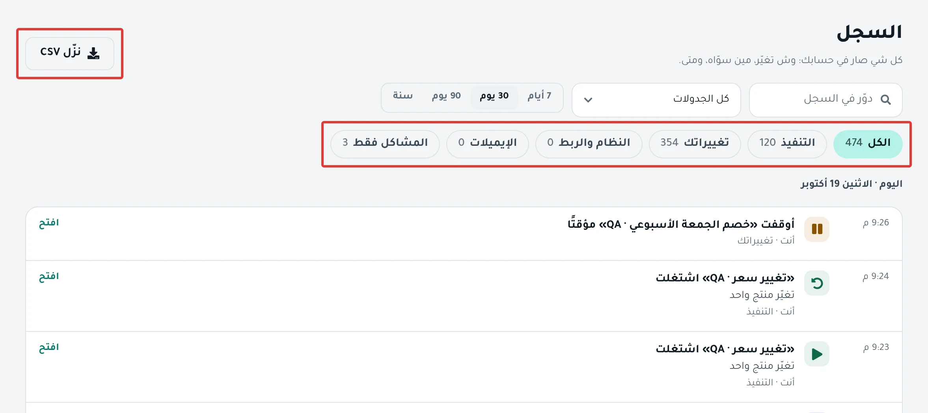Screen dimensions: 928x413
Task: Select the الإيميلات 0 filter
Action: click(487, 144)
